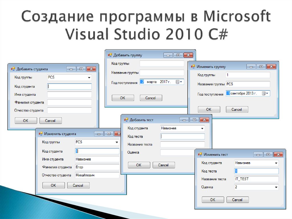
Task: Open calendar icon in Изменить группу date picker
Action: click(x=265, y=93)
